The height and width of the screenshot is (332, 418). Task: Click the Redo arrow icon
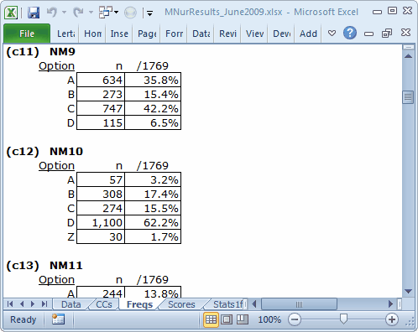(78, 13)
